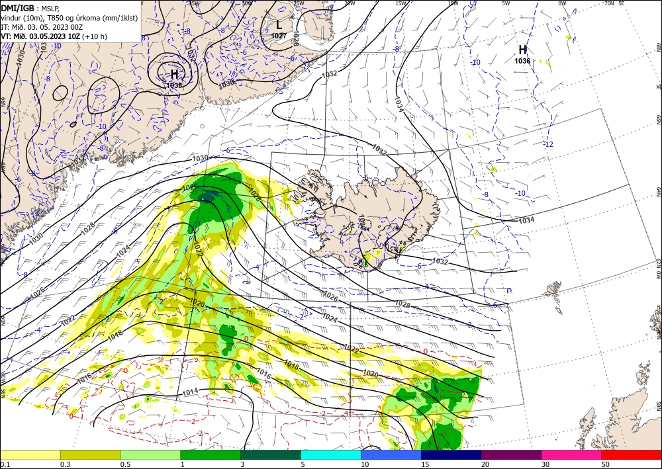This screenshot has height=469, width=662.
Task: Click the navy 15 mm legend swatch
Action: (451, 454)
